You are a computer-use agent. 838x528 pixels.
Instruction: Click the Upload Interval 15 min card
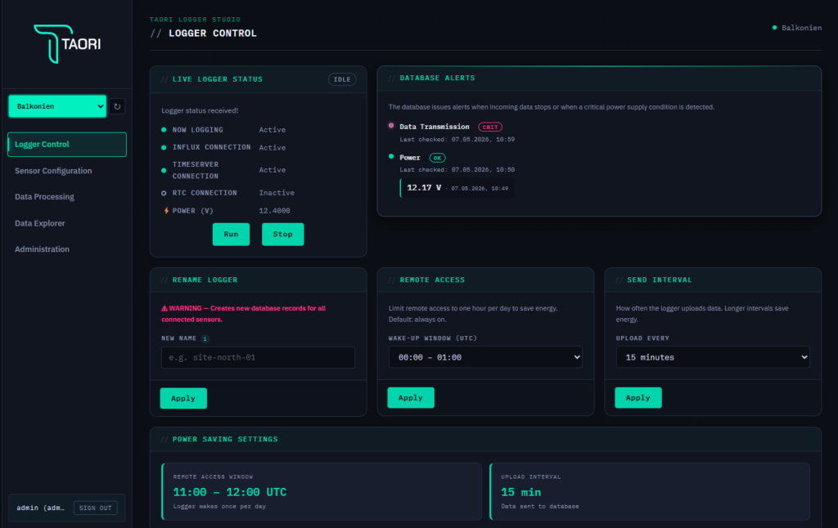coord(650,491)
